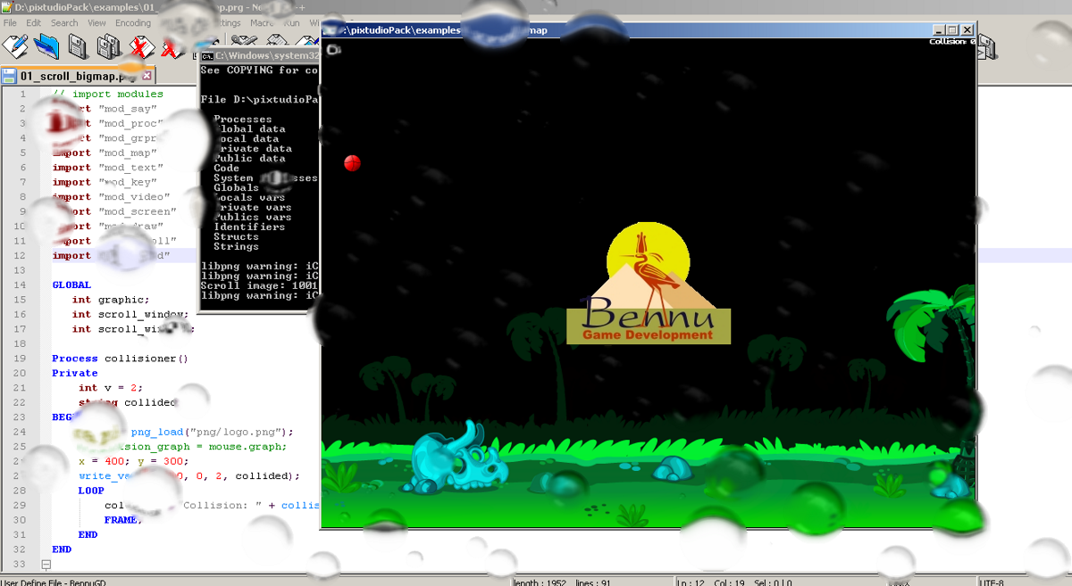This screenshot has width=1072, height=586.
Task: Open the Search menu
Action: [x=64, y=22]
